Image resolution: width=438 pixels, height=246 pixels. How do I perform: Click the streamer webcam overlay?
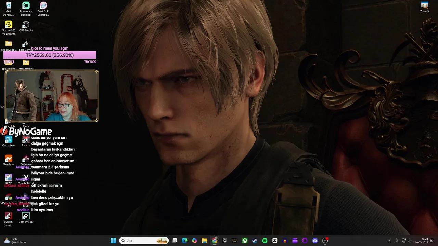coord(52,96)
